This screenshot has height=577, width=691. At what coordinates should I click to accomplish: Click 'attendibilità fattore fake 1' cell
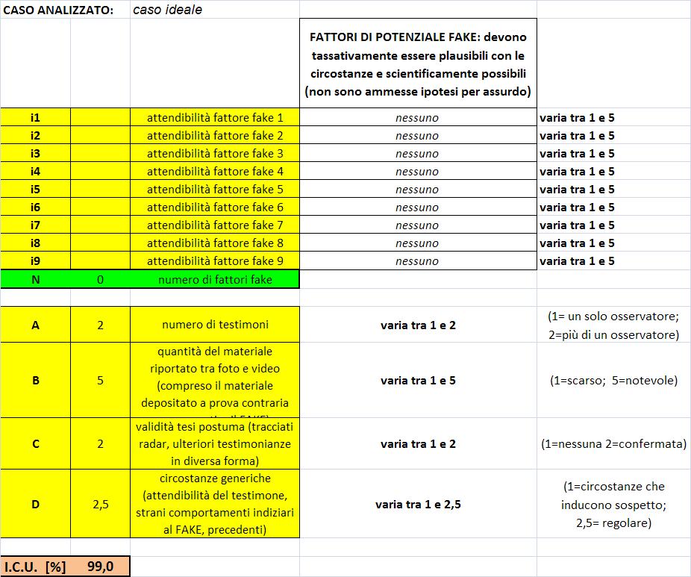(x=215, y=118)
